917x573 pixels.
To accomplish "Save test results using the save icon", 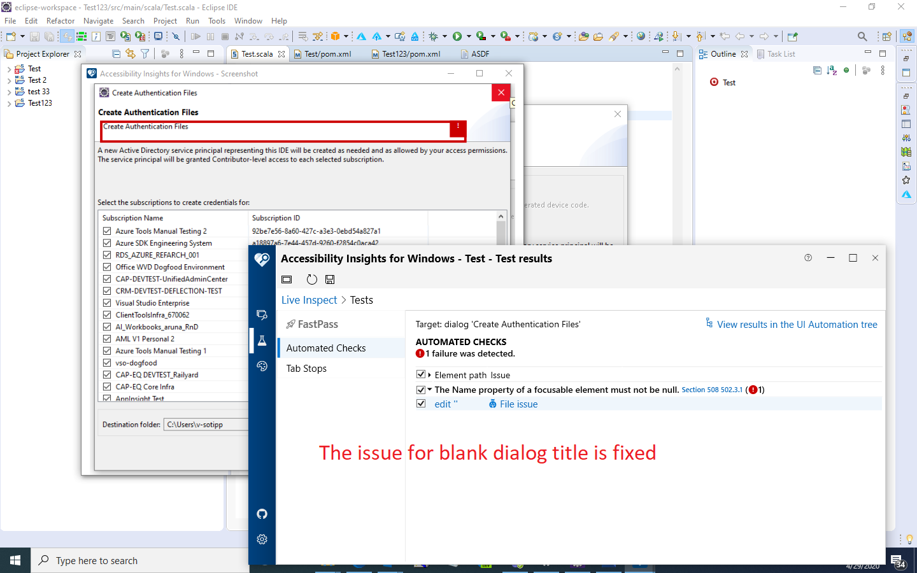I will point(330,279).
